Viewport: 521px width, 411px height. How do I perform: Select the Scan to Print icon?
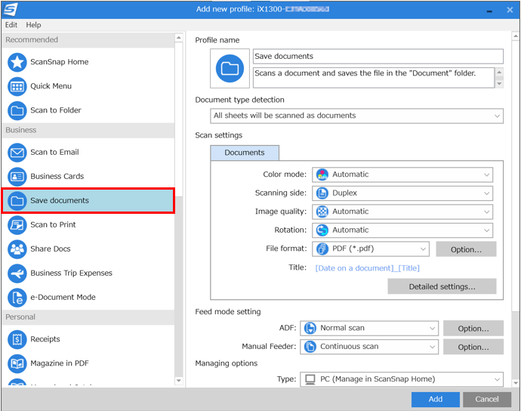[x=17, y=225]
